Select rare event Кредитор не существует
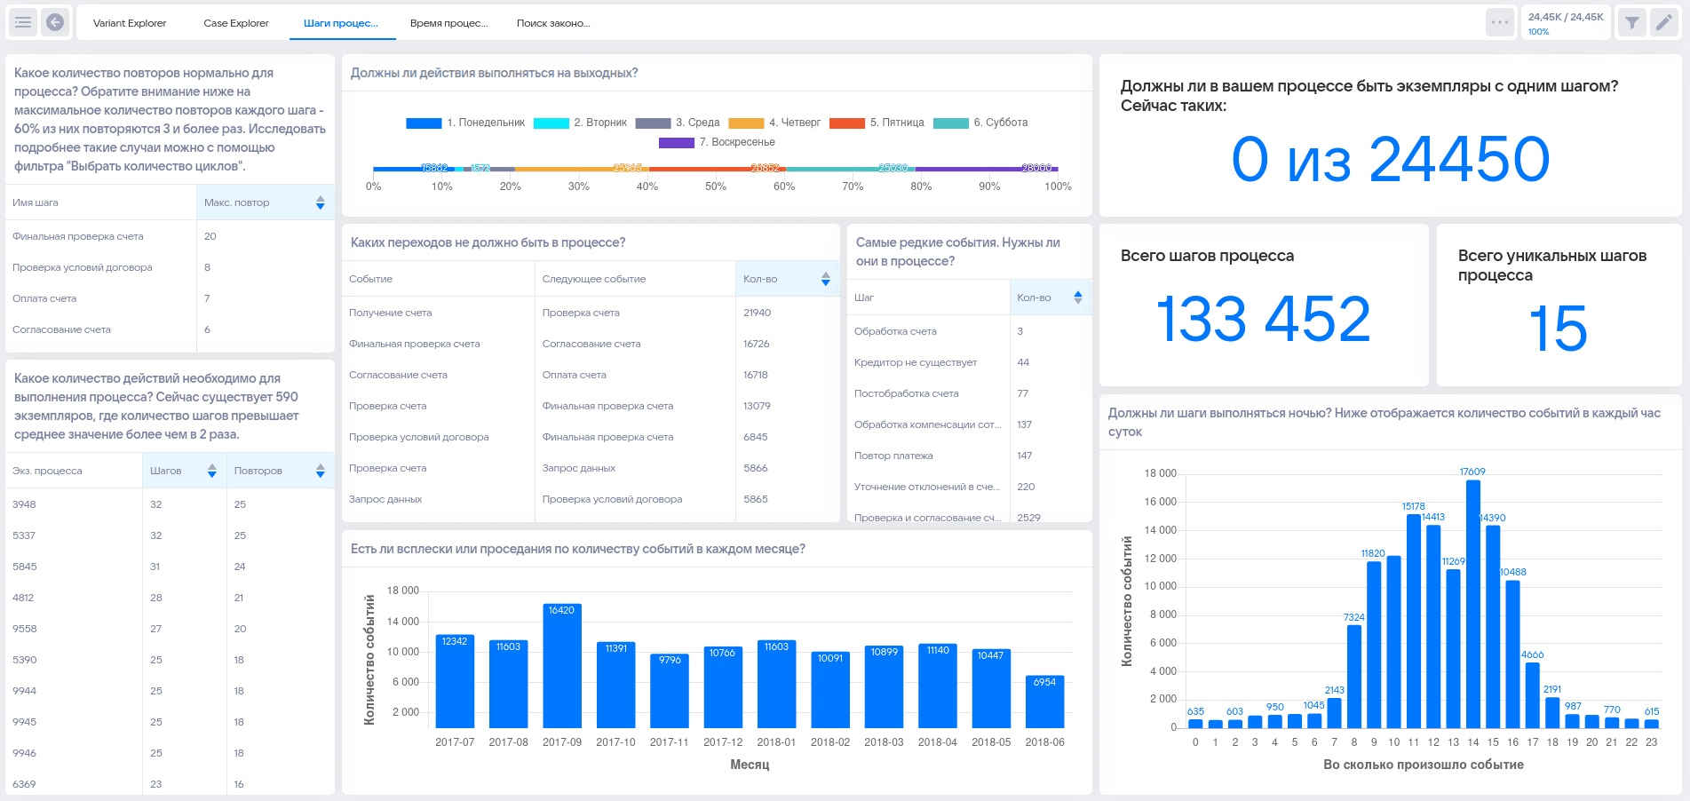 click(x=969, y=362)
